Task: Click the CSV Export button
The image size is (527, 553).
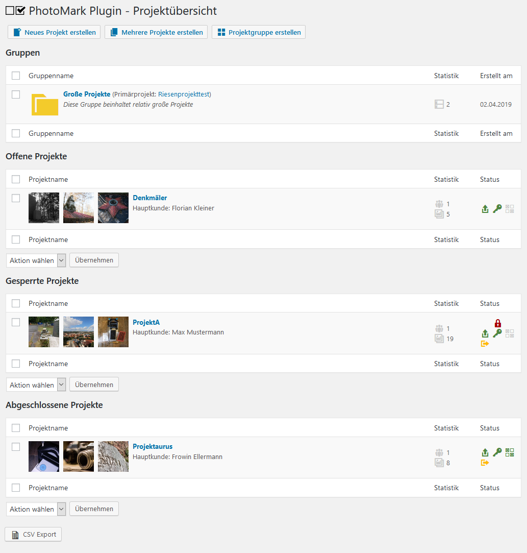Action: pyautogui.click(x=34, y=535)
